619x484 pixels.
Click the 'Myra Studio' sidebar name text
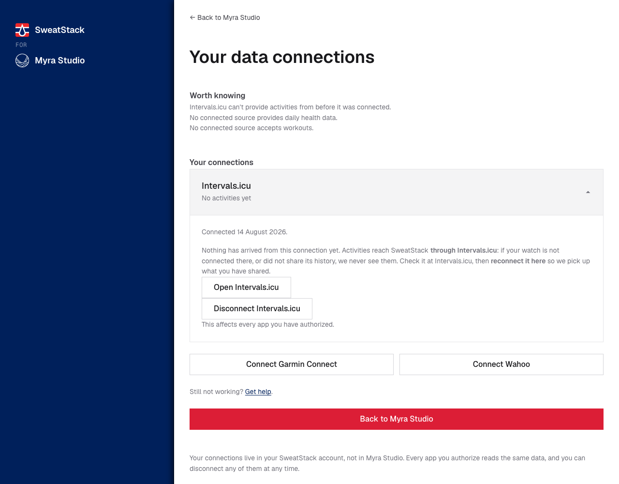coord(60,60)
